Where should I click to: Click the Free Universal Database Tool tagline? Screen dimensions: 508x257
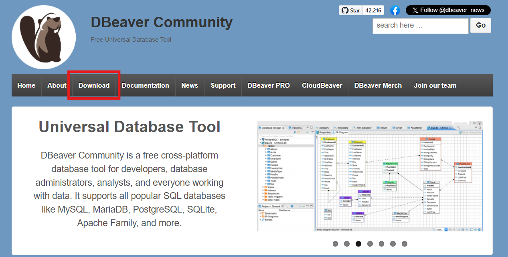click(x=131, y=40)
